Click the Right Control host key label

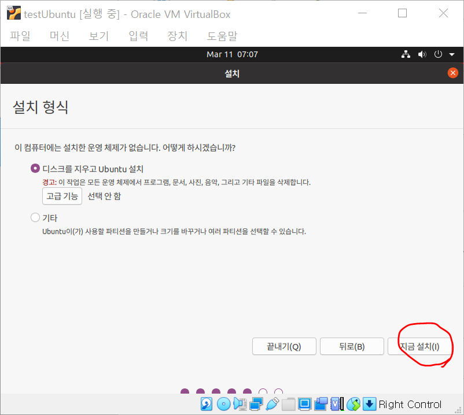[410, 405]
